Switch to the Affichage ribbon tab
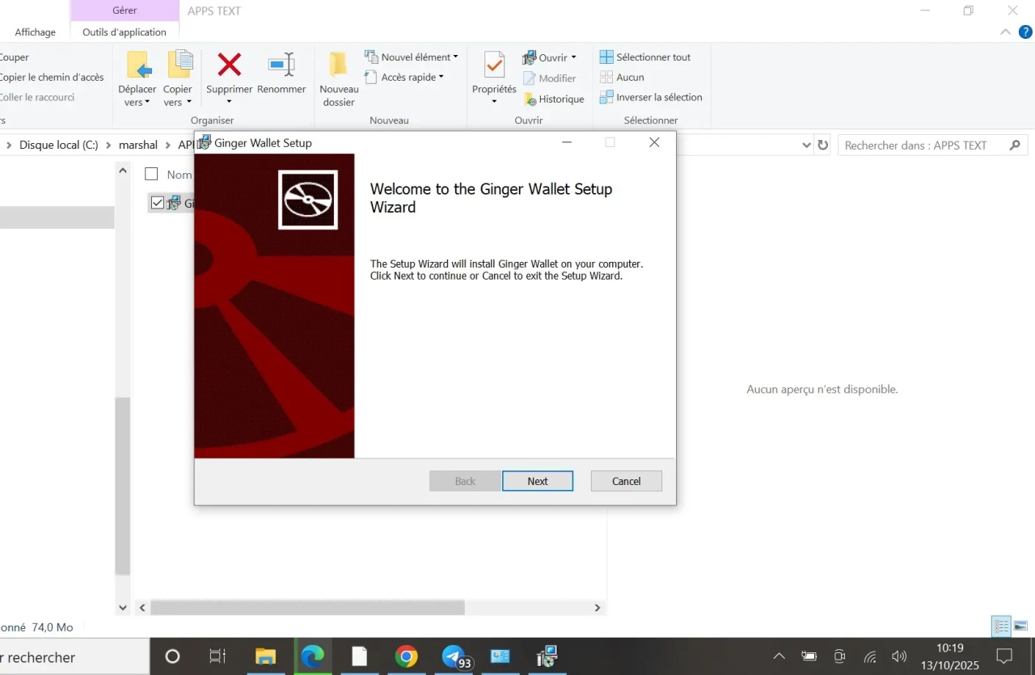This screenshot has height=675, width=1035. click(36, 32)
